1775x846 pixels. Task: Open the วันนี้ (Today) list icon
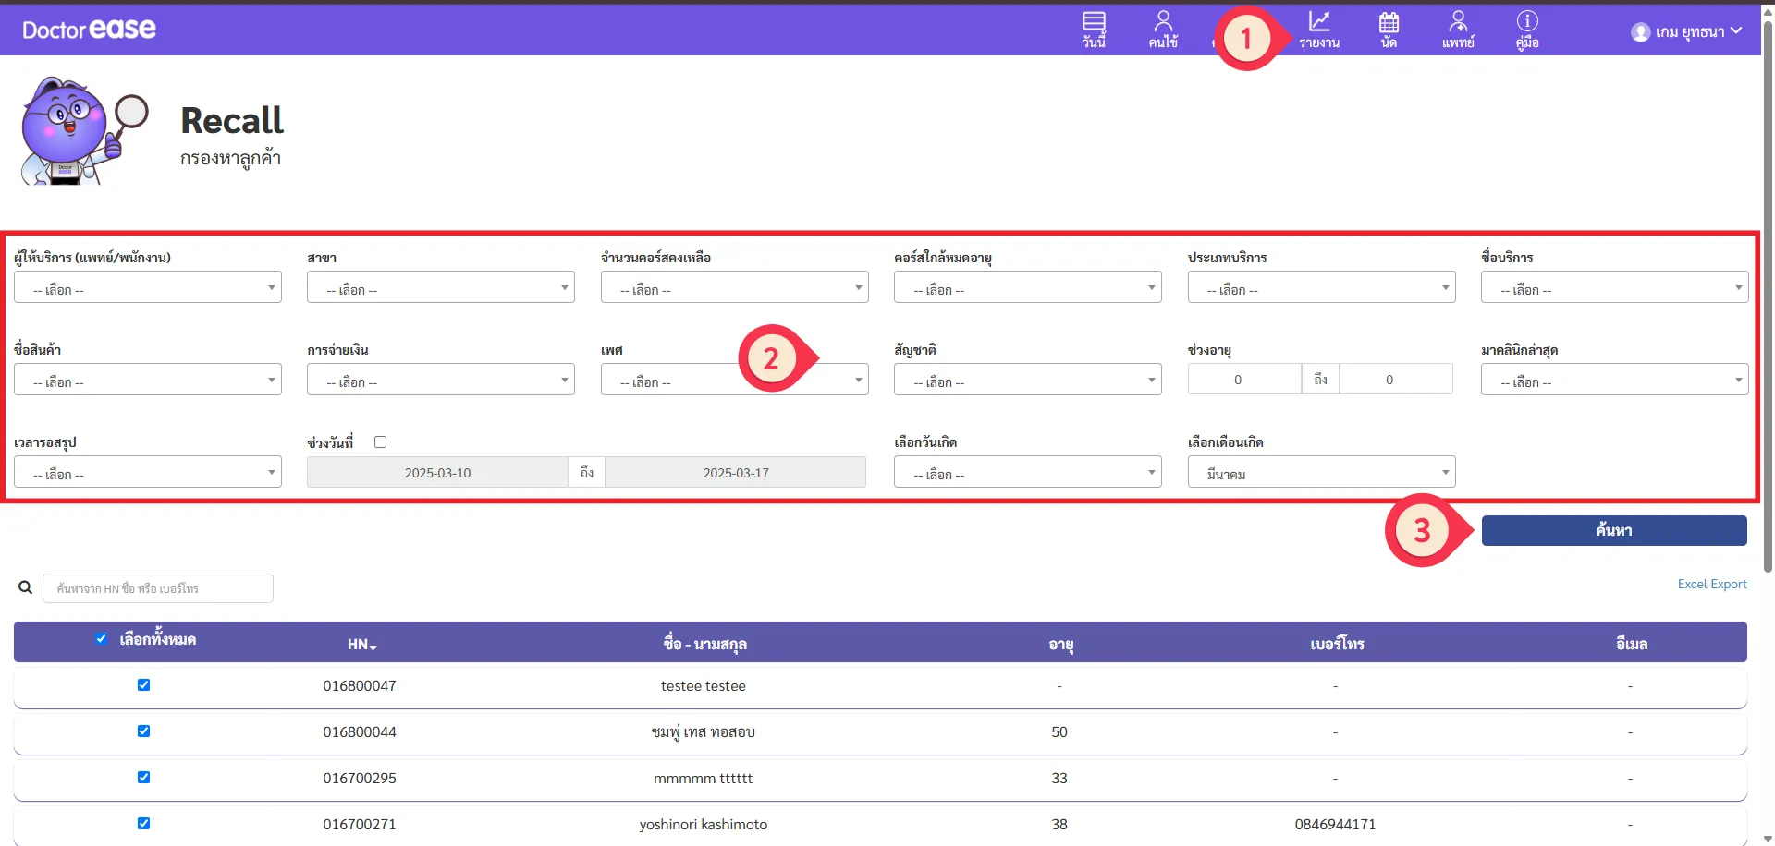tap(1094, 30)
